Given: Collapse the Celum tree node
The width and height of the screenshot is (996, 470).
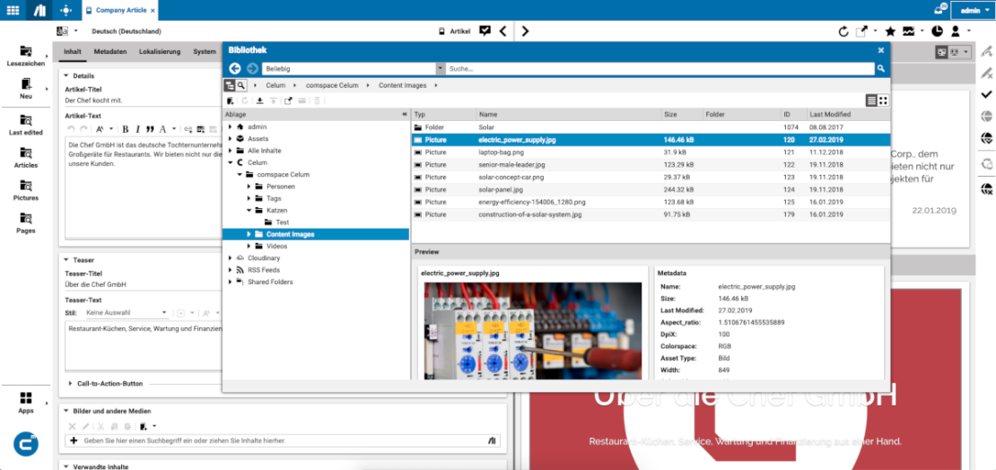Looking at the screenshot, I should tap(230, 162).
